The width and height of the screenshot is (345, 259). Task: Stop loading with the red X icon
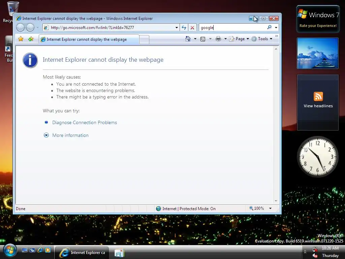pos(192,28)
